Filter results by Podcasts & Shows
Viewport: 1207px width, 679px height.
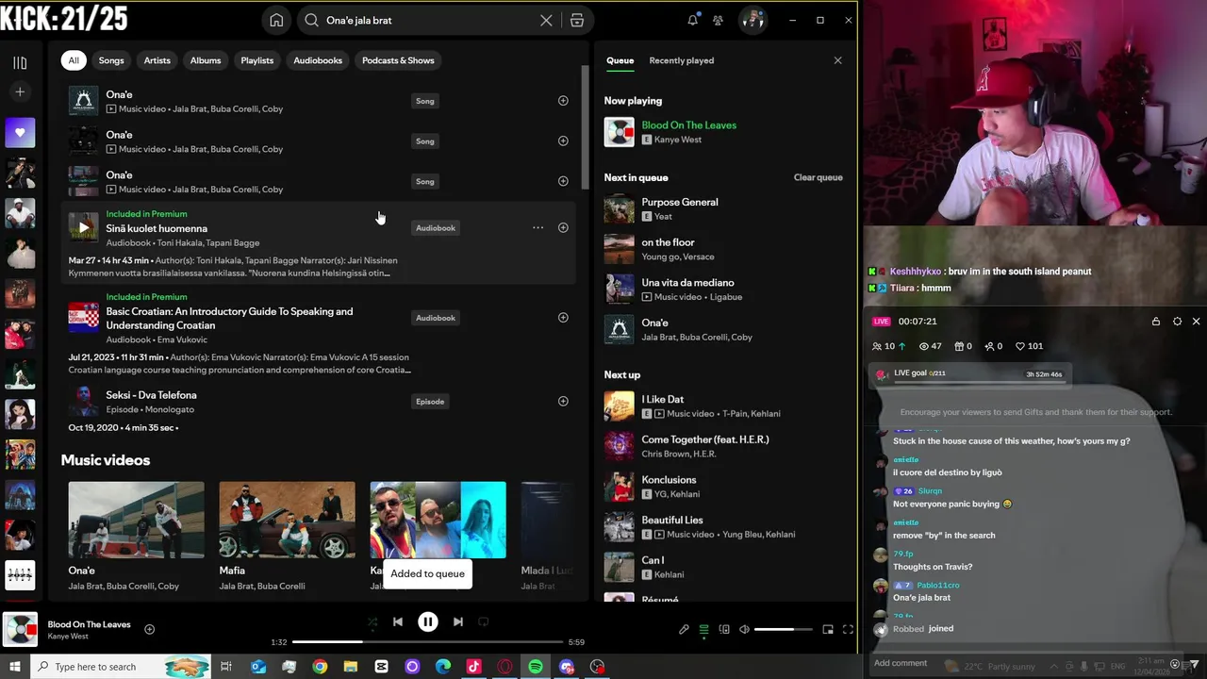398,60
